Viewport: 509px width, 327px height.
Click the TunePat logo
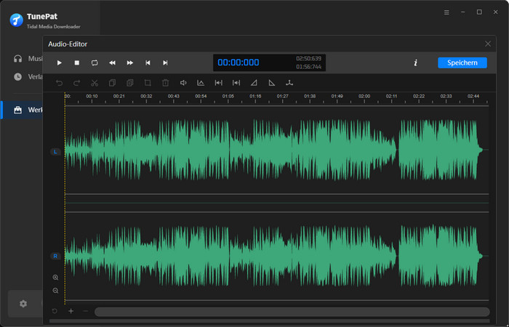point(17,20)
